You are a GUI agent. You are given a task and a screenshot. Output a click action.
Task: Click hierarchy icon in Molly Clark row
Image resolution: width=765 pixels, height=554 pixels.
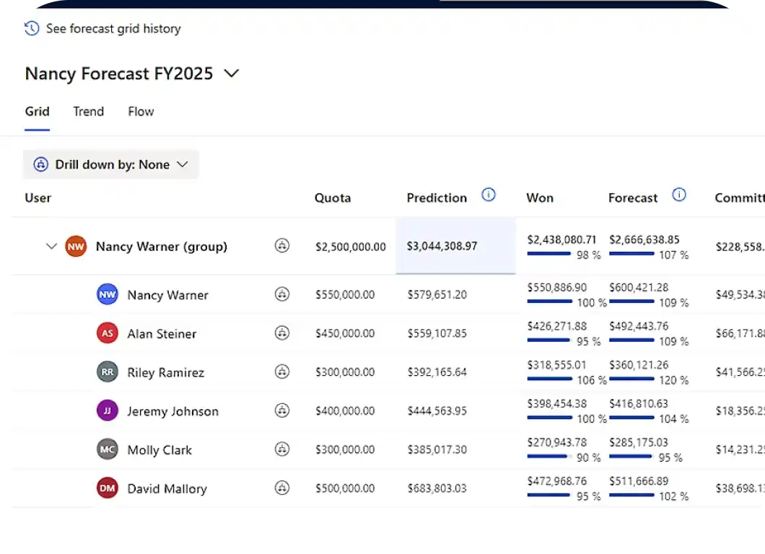(x=282, y=449)
